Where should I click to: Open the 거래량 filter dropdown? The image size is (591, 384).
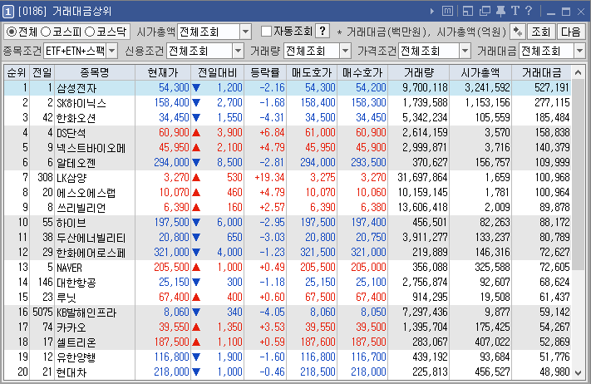(x=345, y=51)
